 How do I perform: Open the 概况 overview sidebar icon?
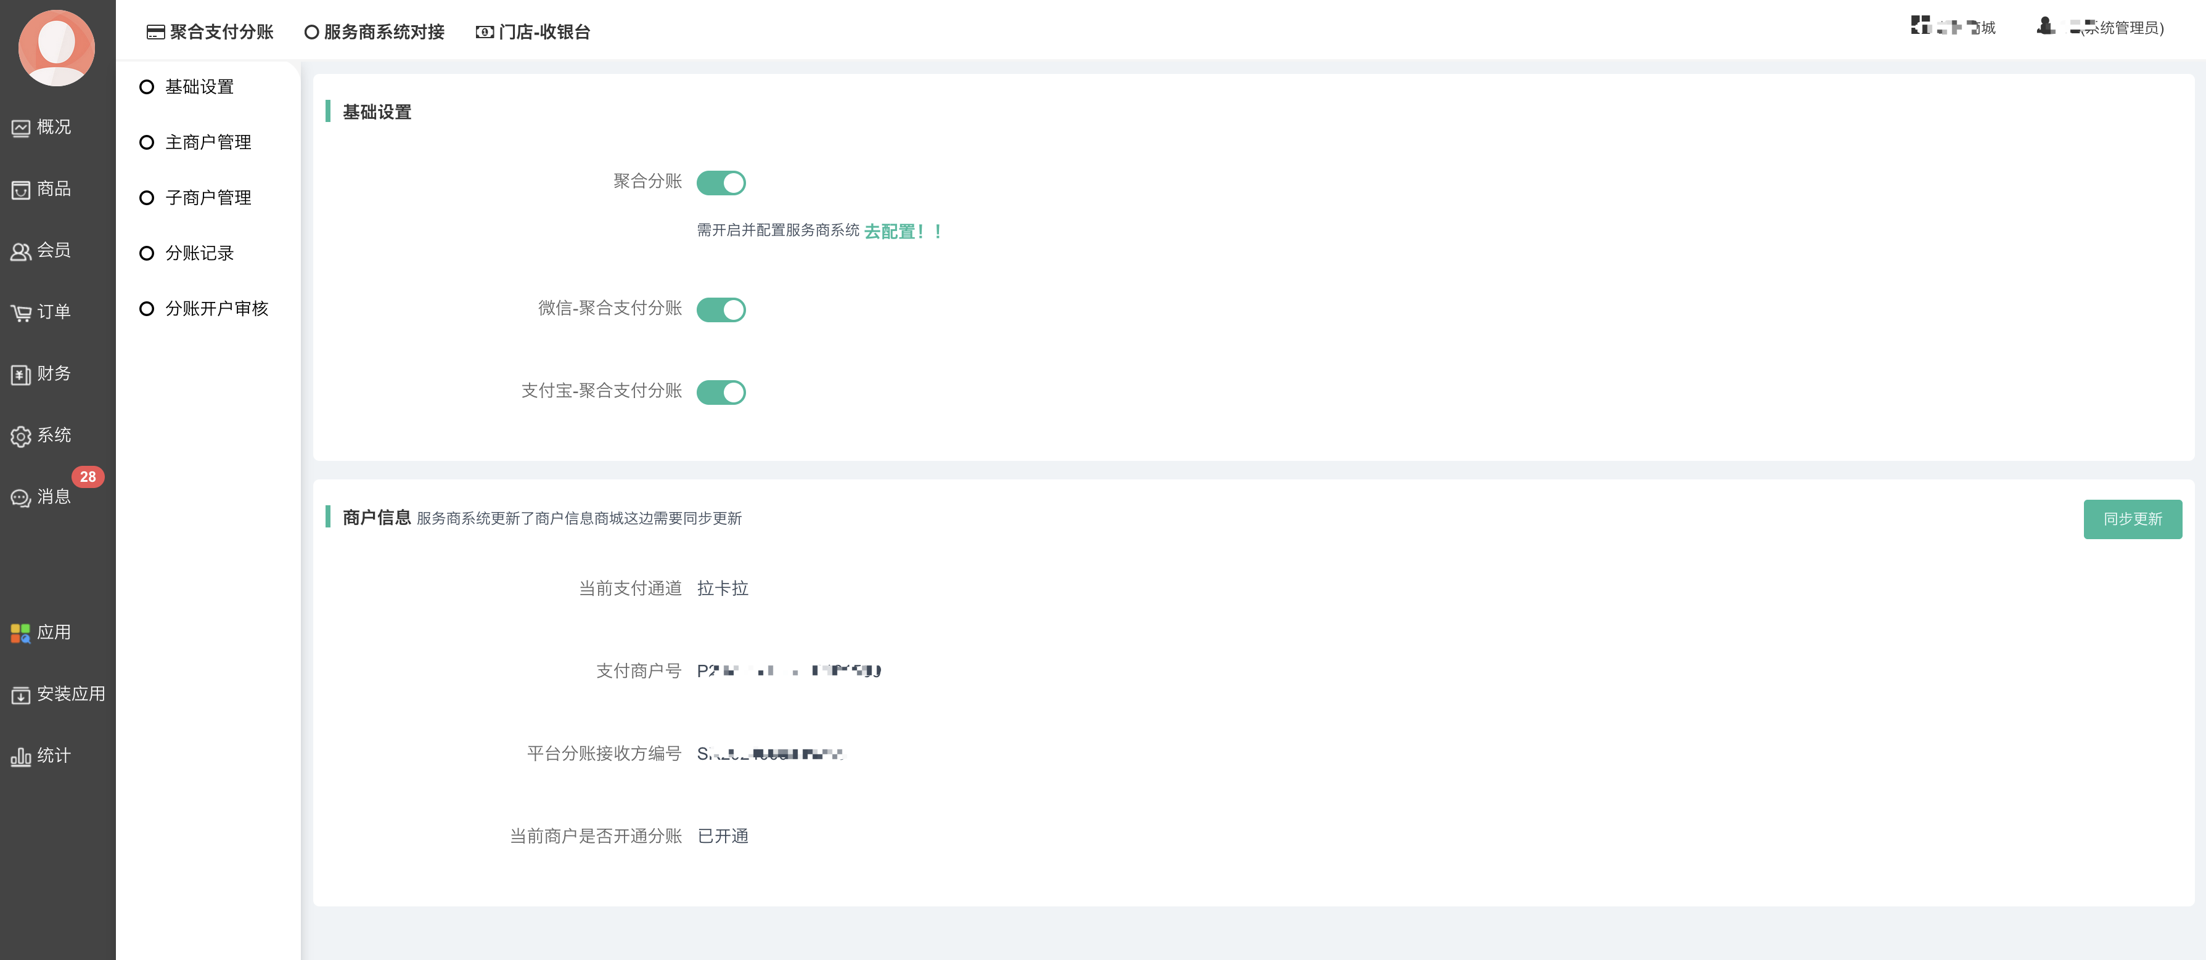click(20, 128)
